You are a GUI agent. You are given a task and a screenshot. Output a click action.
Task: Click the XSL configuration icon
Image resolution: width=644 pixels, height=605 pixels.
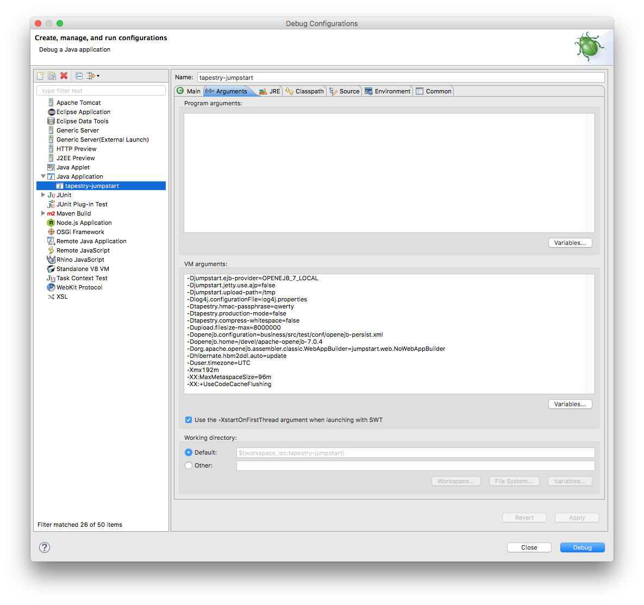point(51,297)
